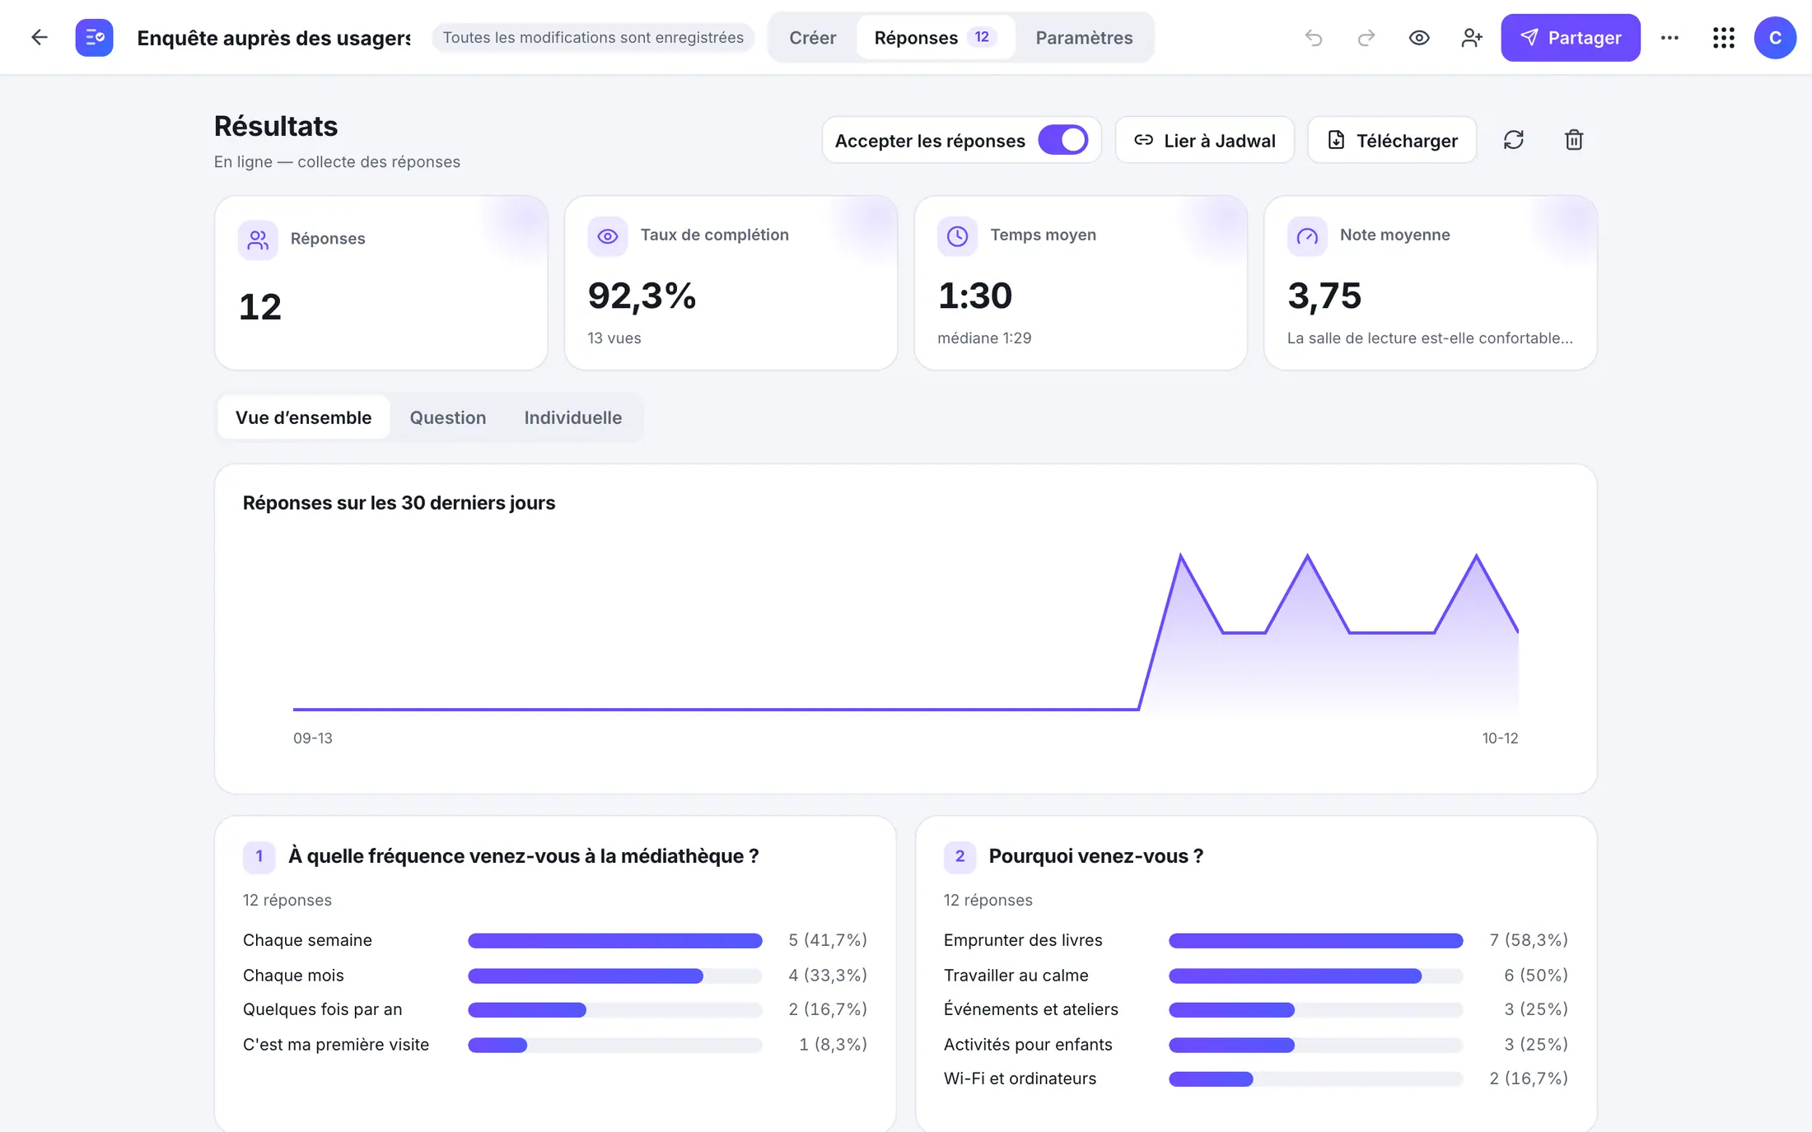
Task: Click the Taux de complétion eye icon
Action: (x=608, y=236)
